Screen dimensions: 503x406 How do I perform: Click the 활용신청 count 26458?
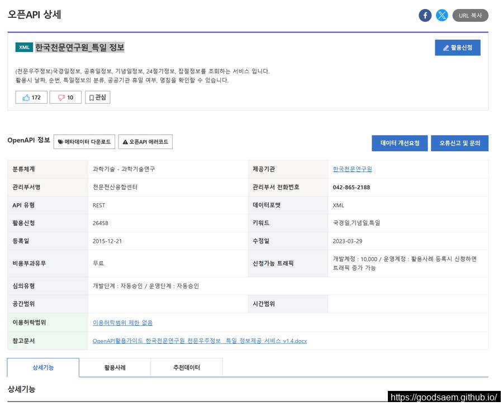point(101,223)
